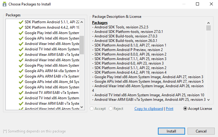Click 'Android TV Intel x86 Atom ... revision 10' line
This screenshot has width=218, height=137.
[148, 95]
